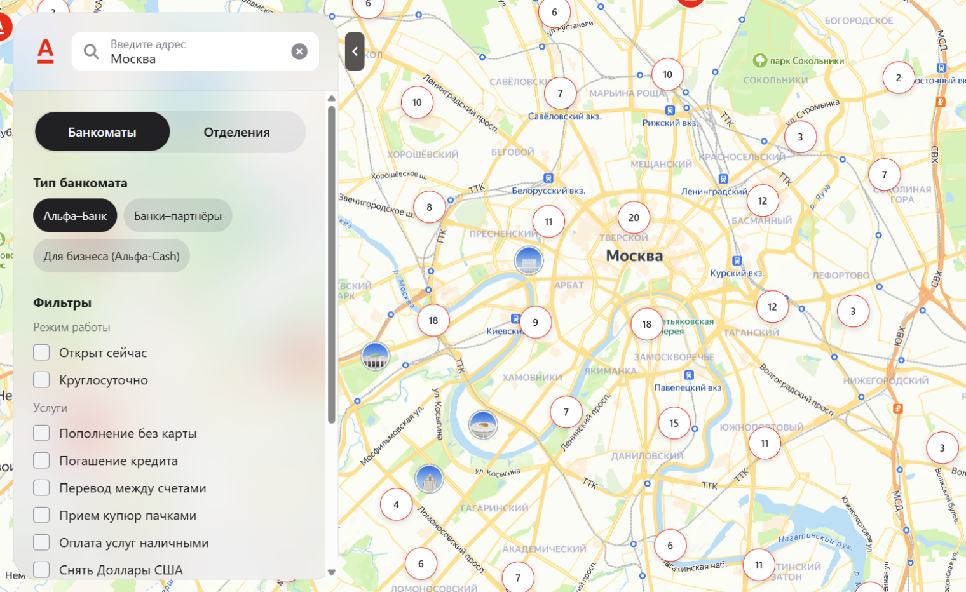Click the scrollbar up arrow
The image size is (966, 592).
click(x=331, y=98)
